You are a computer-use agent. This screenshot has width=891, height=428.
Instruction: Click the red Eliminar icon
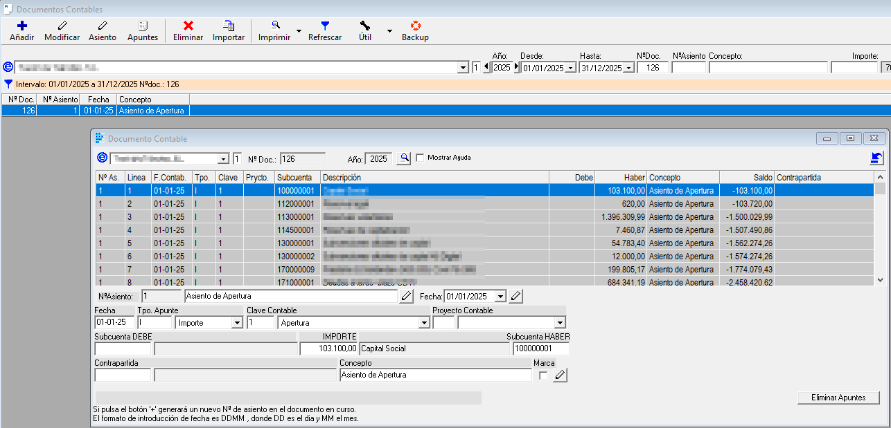(x=188, y=26)
